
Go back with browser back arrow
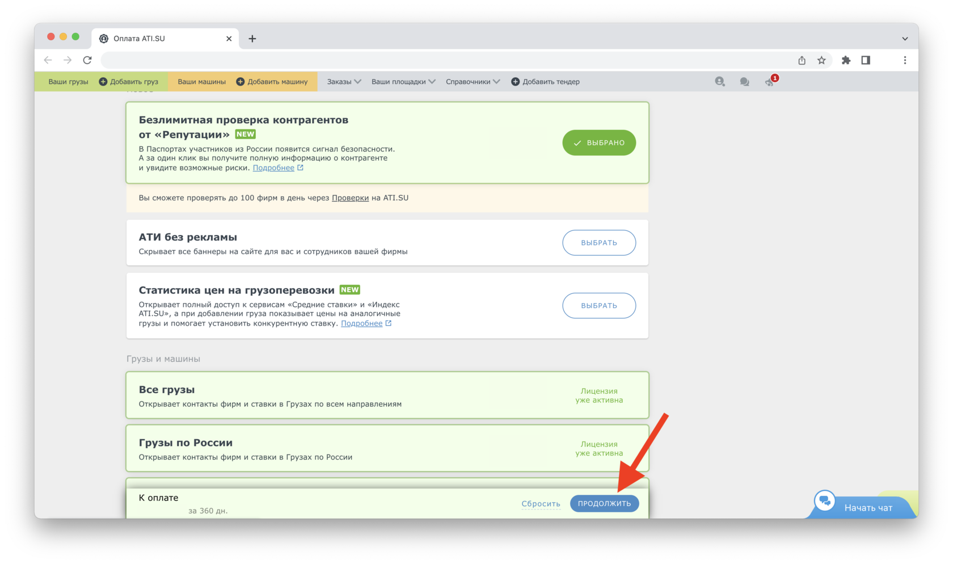48,60
